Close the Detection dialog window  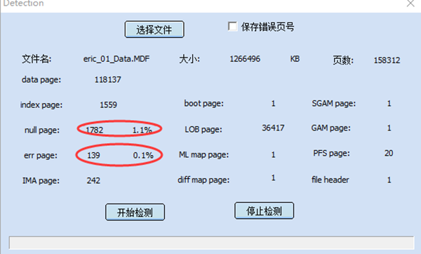click(x=410, y=4)
